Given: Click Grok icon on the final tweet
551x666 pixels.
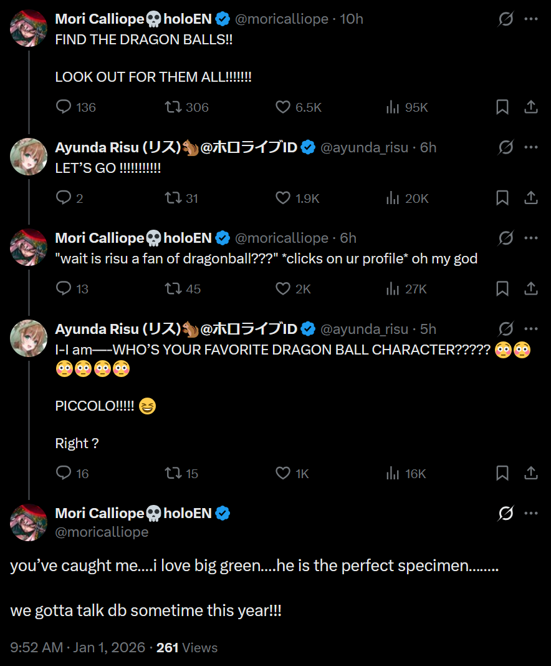Looking at the screenshot, I should tap(505, 513).
